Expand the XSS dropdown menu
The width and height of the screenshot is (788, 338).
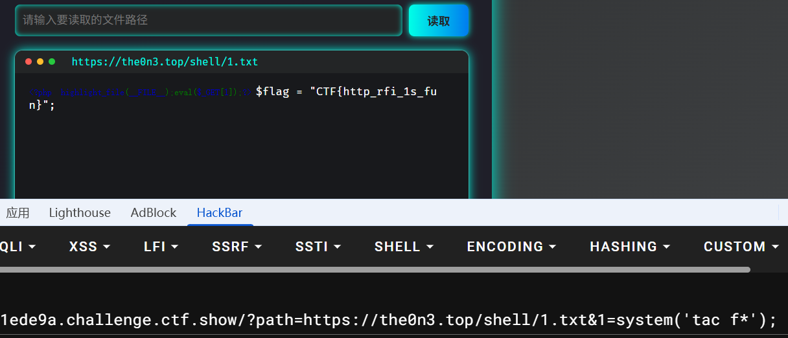click(89, 247)
